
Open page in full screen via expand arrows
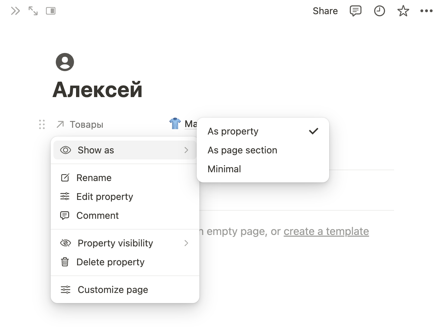[33, 11]
